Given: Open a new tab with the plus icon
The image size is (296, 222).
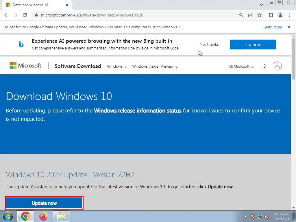Looking at the screenshot, I should coord(78,5).
